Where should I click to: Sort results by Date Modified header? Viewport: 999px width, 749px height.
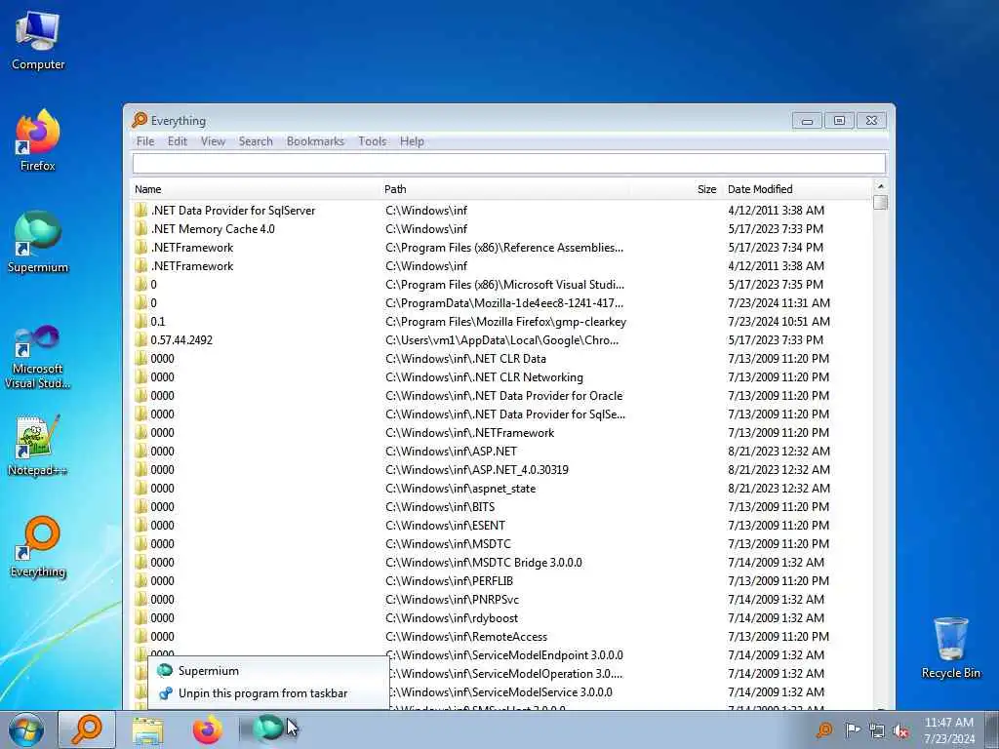798,189
